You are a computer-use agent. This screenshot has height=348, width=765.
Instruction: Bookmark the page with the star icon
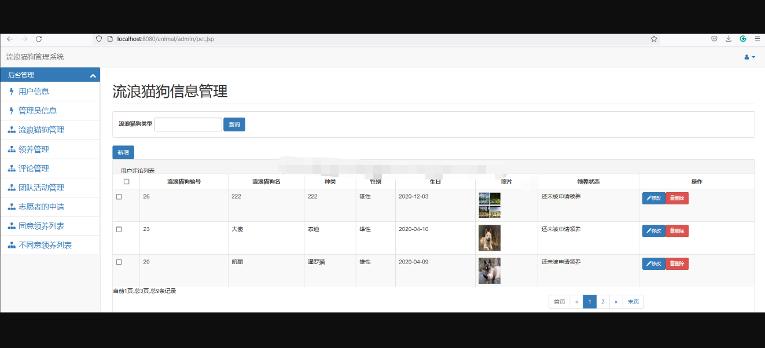(x=654, y=39)
